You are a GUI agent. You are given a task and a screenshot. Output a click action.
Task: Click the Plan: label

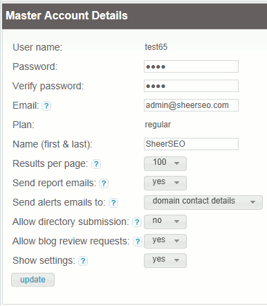click(24, 125)
